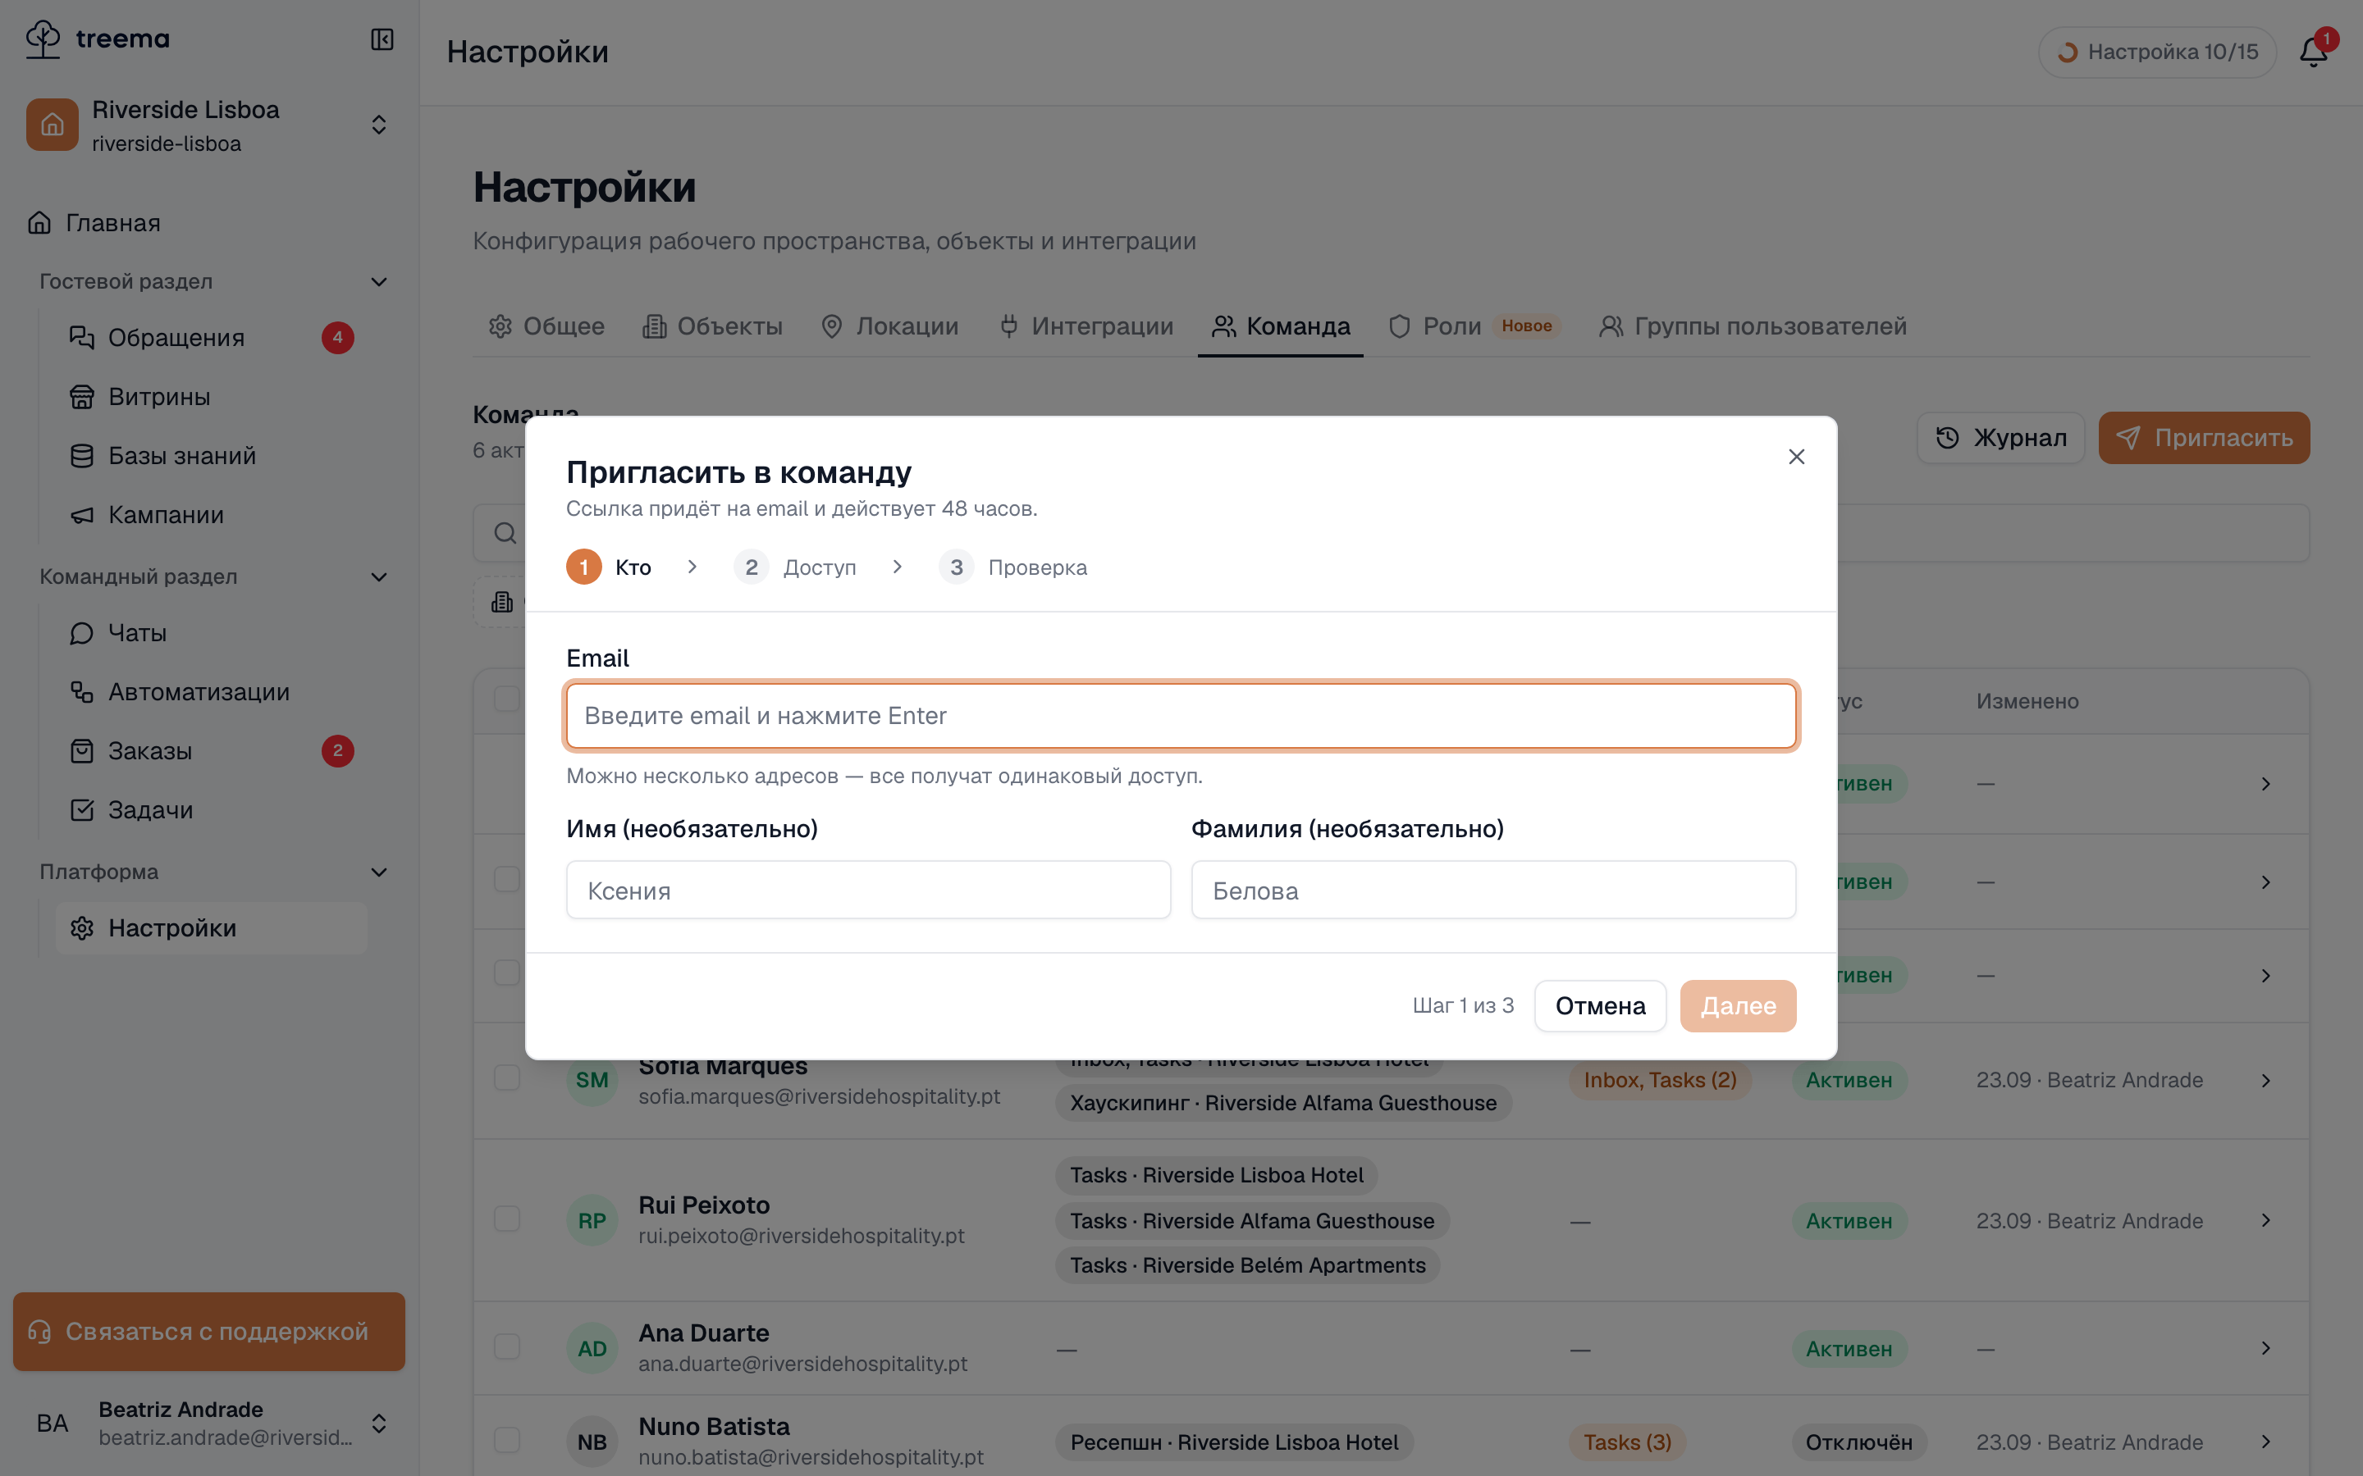Open row details arrow for Rui Peixoto
Viewport: 2363px width, 1476px height.
click(2265, 1220)
